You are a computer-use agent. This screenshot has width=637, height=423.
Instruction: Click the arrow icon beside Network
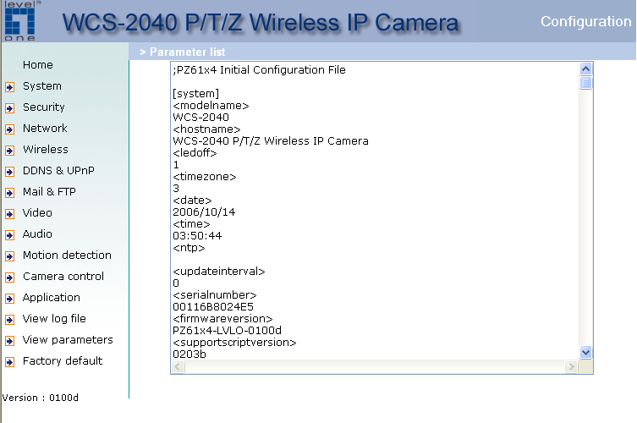pos(10,129)
